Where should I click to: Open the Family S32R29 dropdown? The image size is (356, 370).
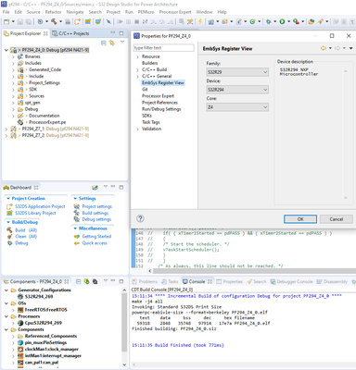237,72
